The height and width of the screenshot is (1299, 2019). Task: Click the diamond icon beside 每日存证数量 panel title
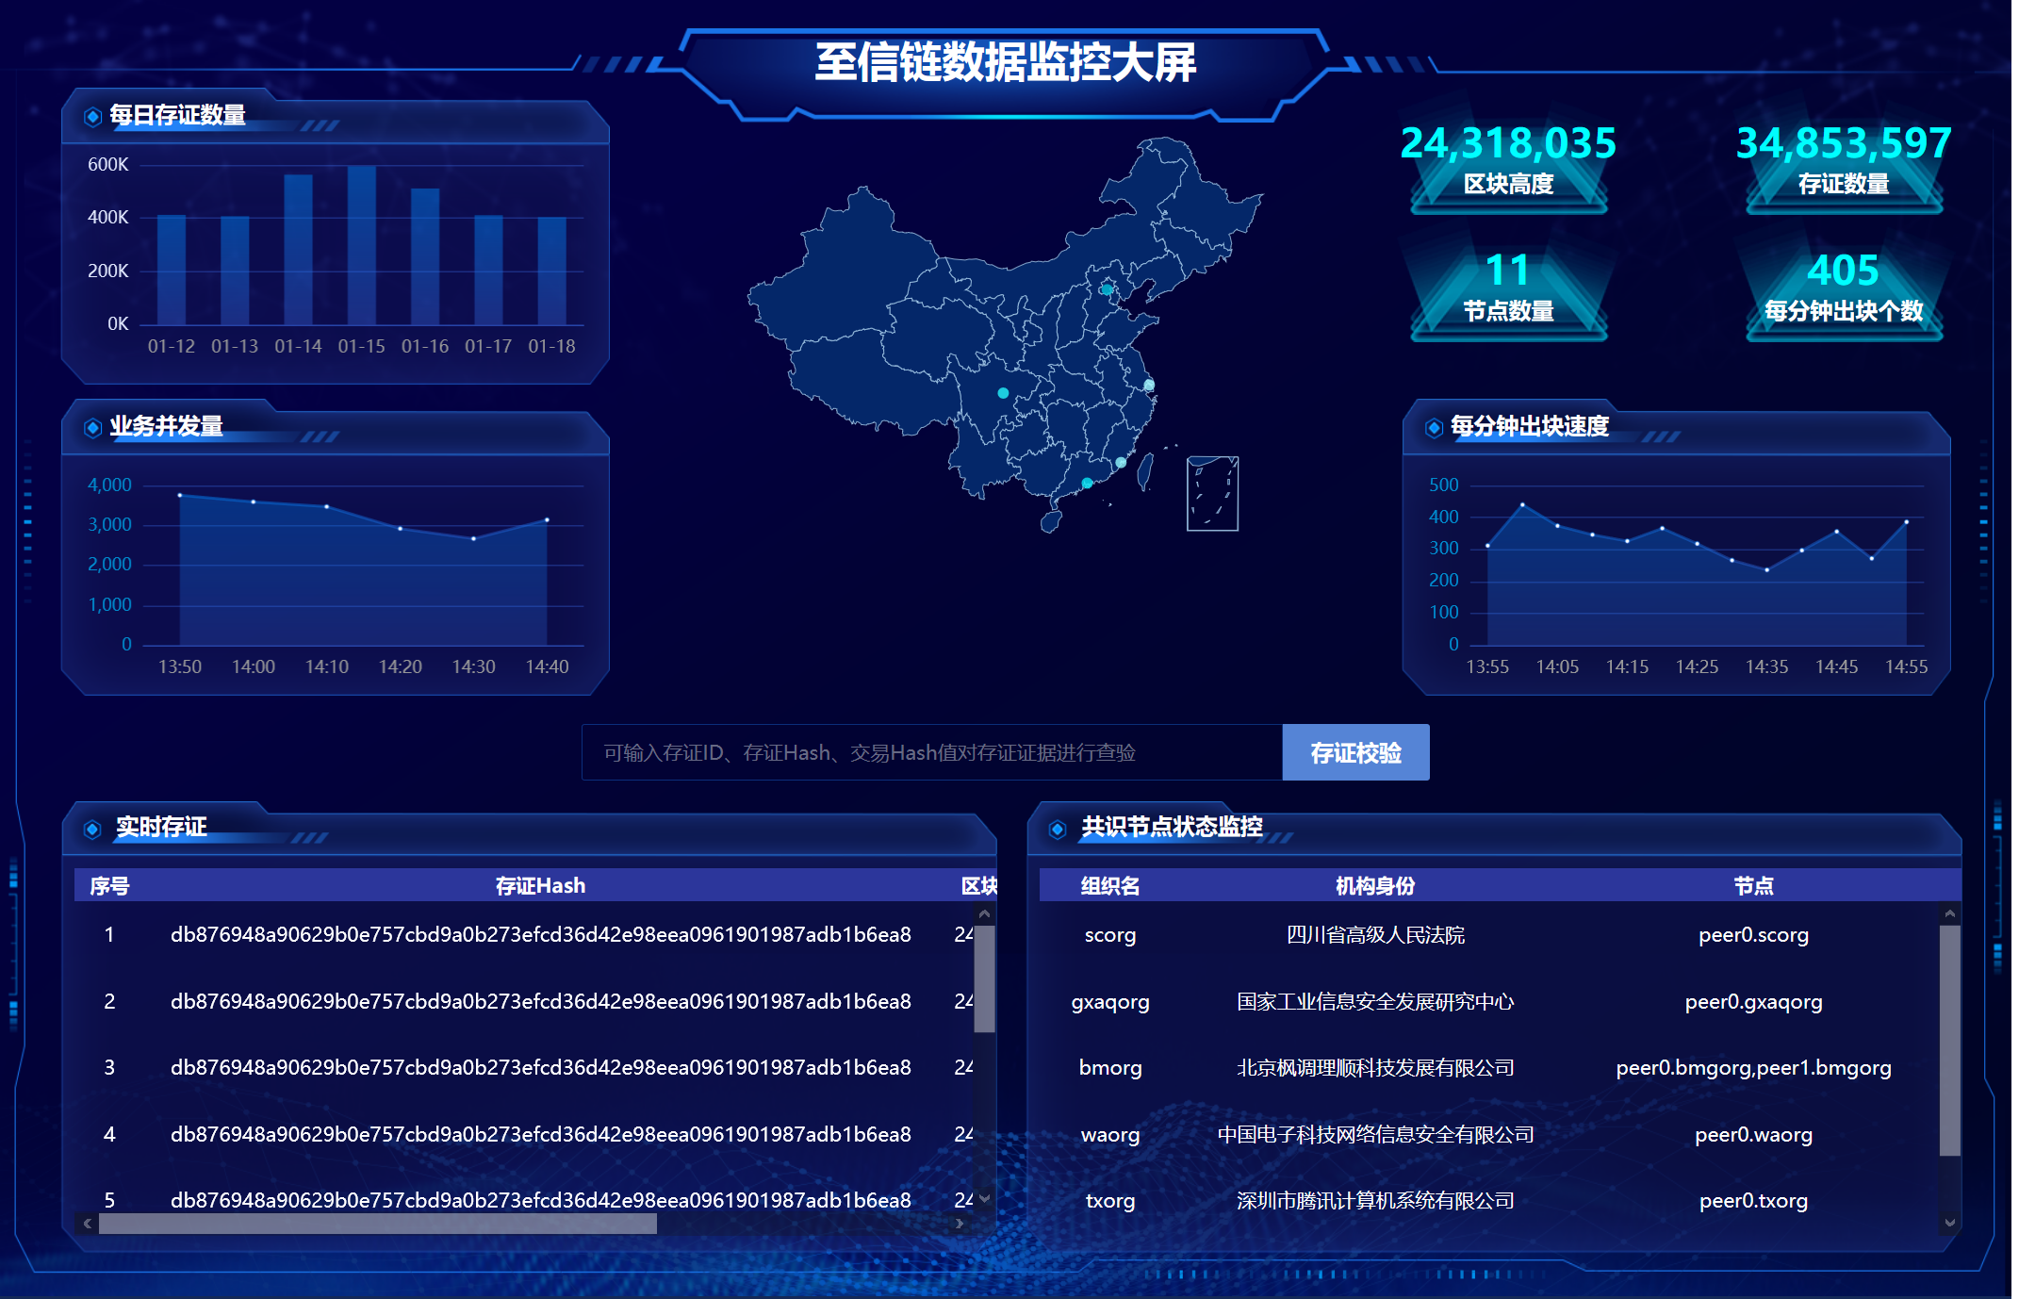click(x=92, y=116)
